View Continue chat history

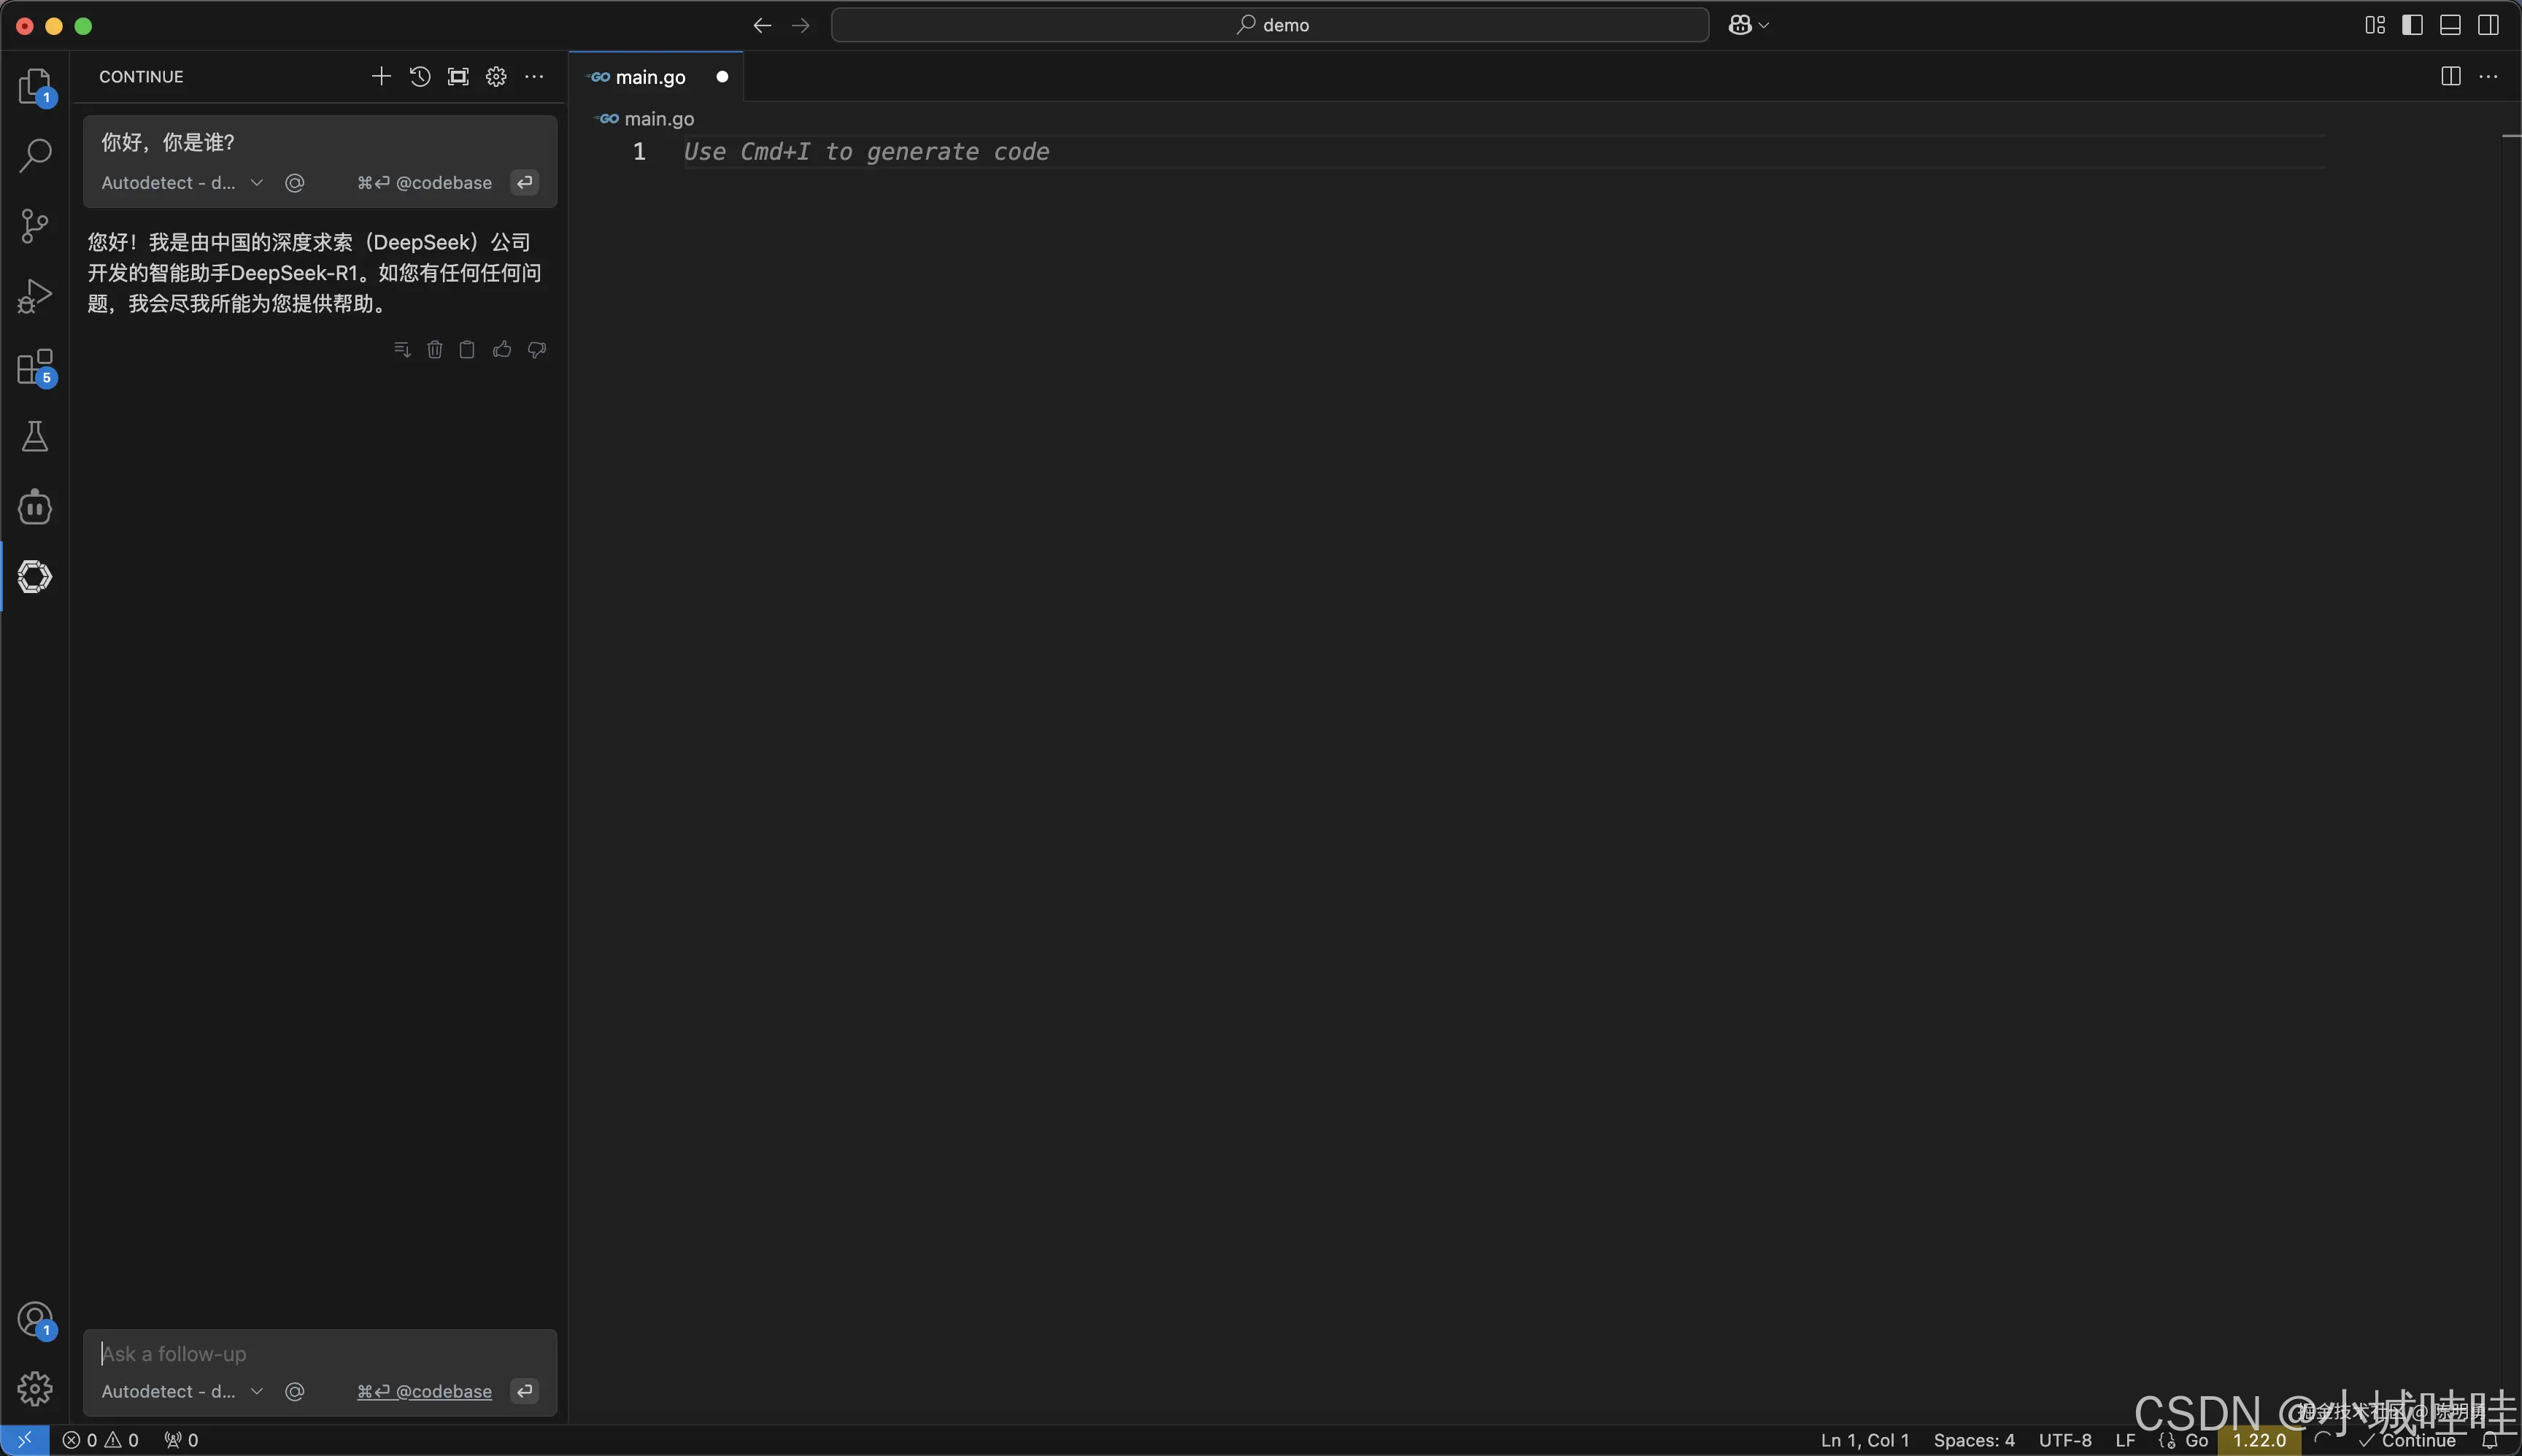point(420,77)
